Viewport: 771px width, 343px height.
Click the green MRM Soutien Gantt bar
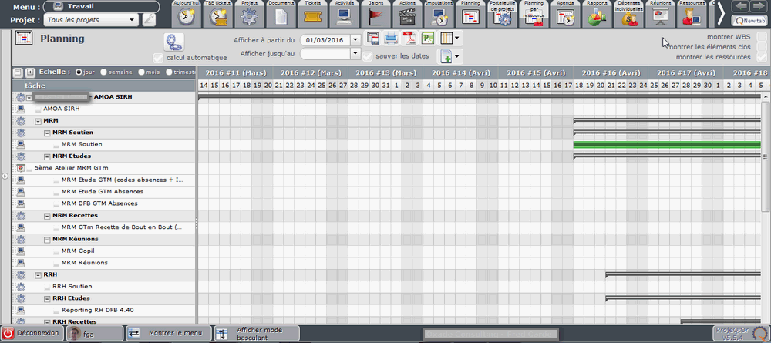tap(666, 145)
